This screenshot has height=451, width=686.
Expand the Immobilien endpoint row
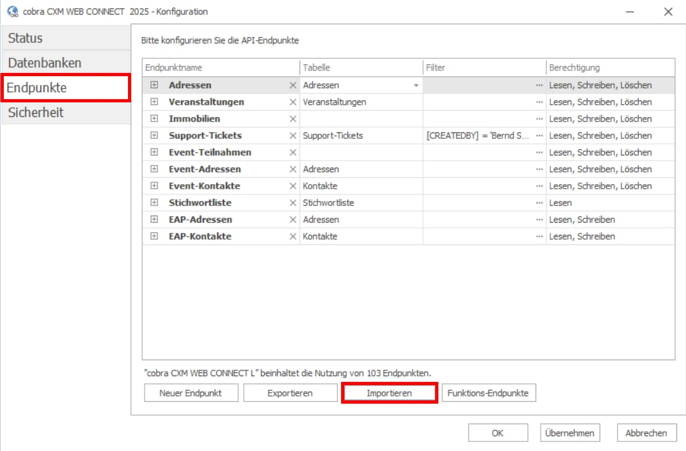pos(154,118)
